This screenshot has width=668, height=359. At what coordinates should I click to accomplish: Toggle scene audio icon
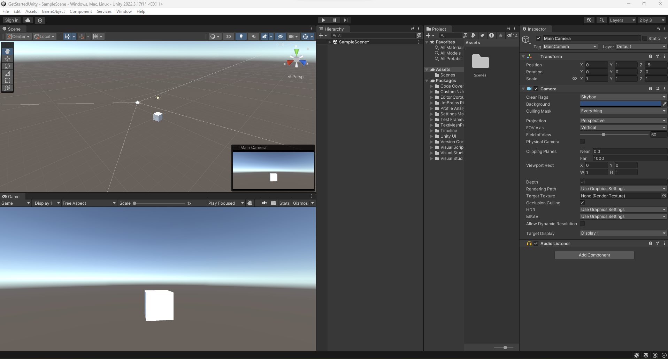(254, 36)
